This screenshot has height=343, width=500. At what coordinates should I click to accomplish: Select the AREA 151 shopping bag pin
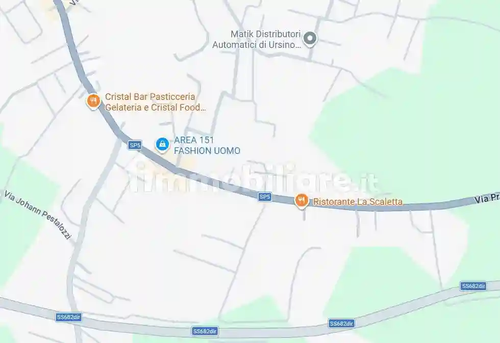pos(162,145)
